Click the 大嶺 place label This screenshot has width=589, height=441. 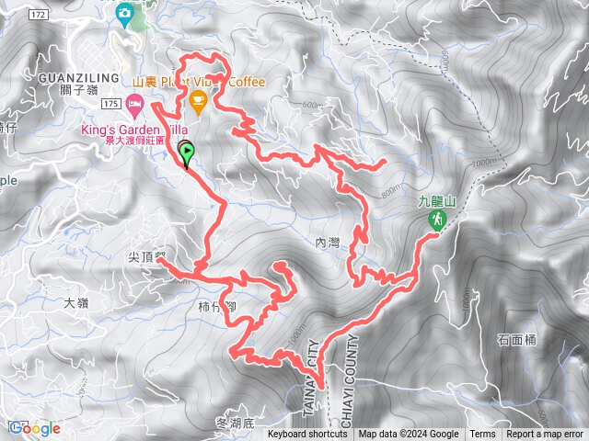point(75,302)
